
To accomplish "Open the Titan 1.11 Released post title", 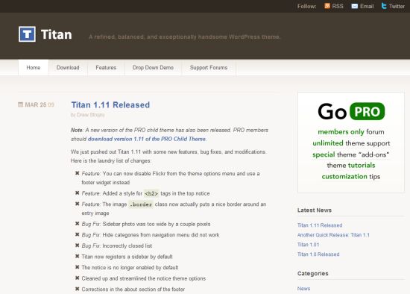I will (110, 104).
